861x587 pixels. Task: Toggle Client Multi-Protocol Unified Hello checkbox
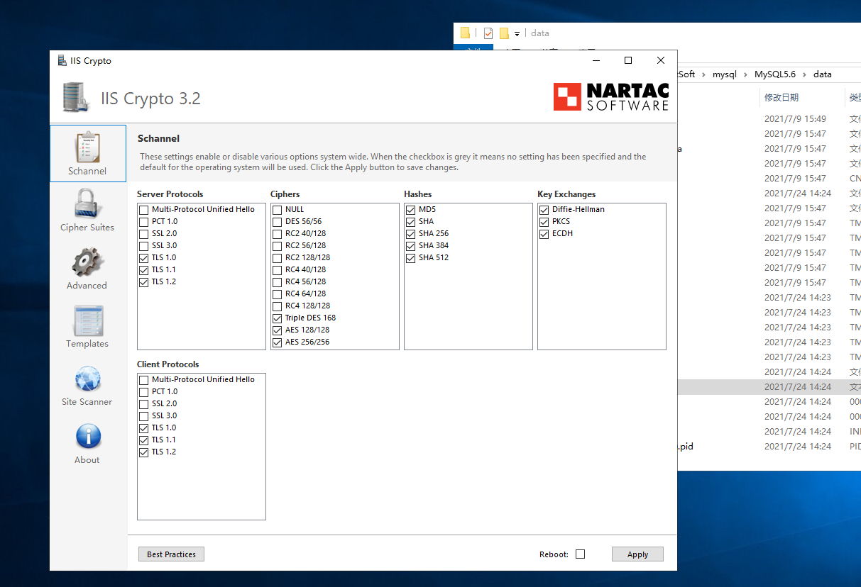(144, 380)
